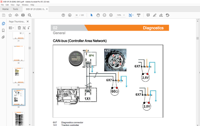
Task: Select the page 33 thumbnail
Action: pyautogui.click(x=19, y=75)
